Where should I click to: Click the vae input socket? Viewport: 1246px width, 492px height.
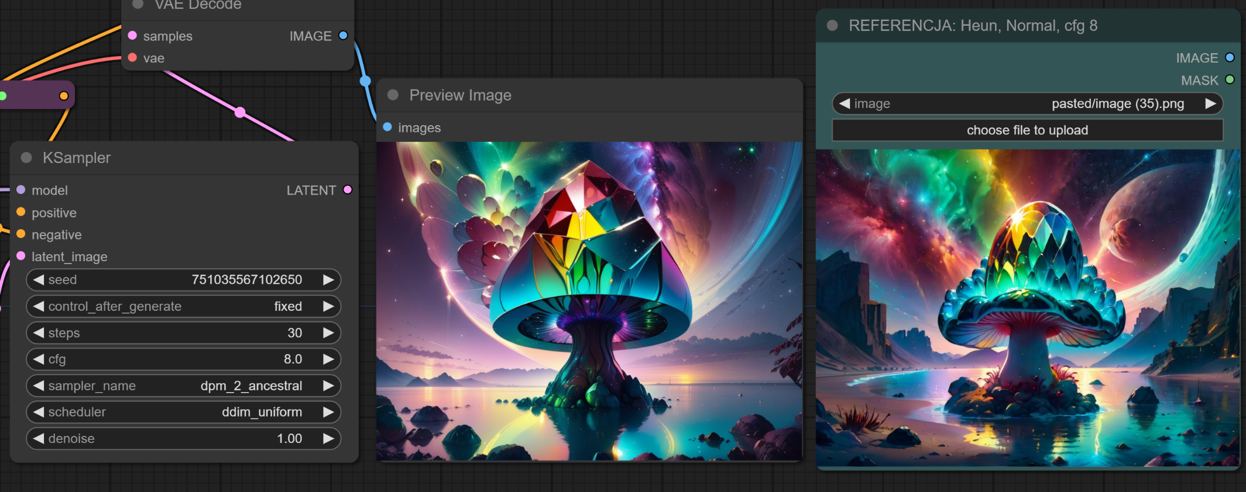coord(132,57)
